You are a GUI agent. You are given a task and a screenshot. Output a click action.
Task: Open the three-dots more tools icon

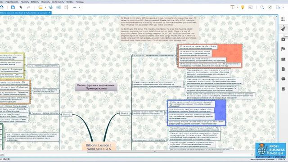(74, 7)
